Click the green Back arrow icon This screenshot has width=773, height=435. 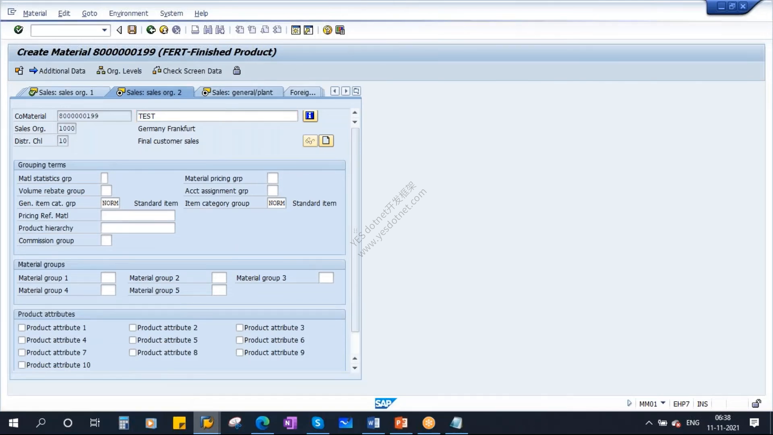pyautogui.click(x=151, y=30)
